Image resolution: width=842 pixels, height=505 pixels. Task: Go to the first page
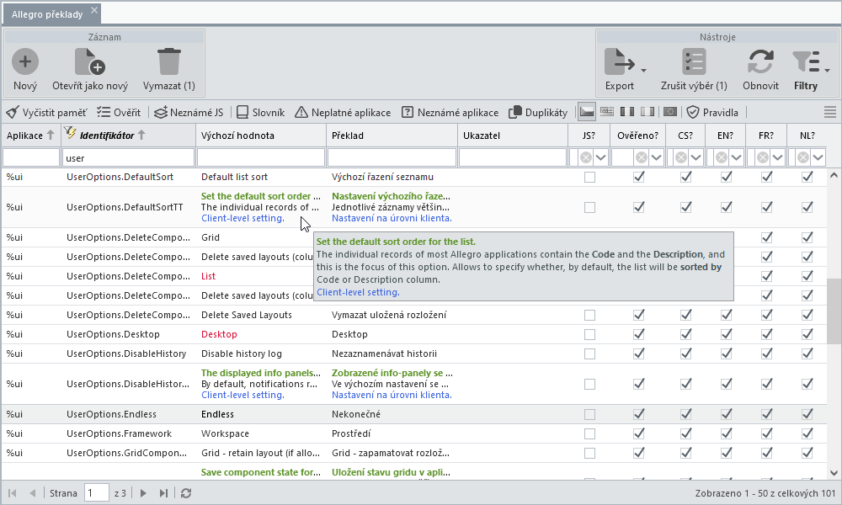12,493
